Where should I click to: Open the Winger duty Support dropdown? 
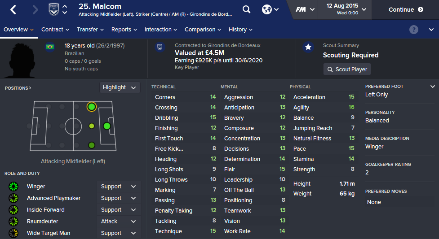click(x=119, y=187)
